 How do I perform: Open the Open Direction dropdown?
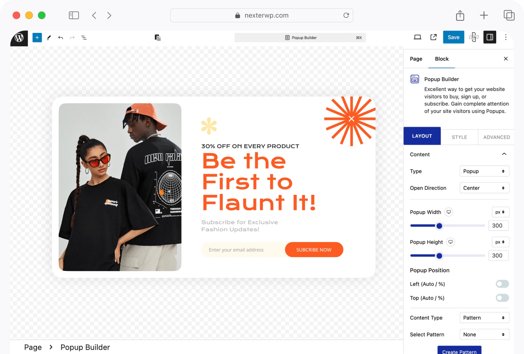[x=484, y=188]
